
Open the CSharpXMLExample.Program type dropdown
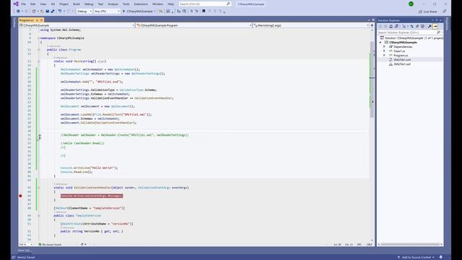(194, 25)
